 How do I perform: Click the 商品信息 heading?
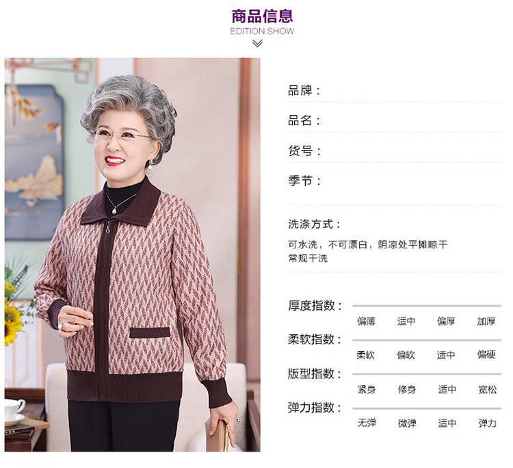click(262, 16)
